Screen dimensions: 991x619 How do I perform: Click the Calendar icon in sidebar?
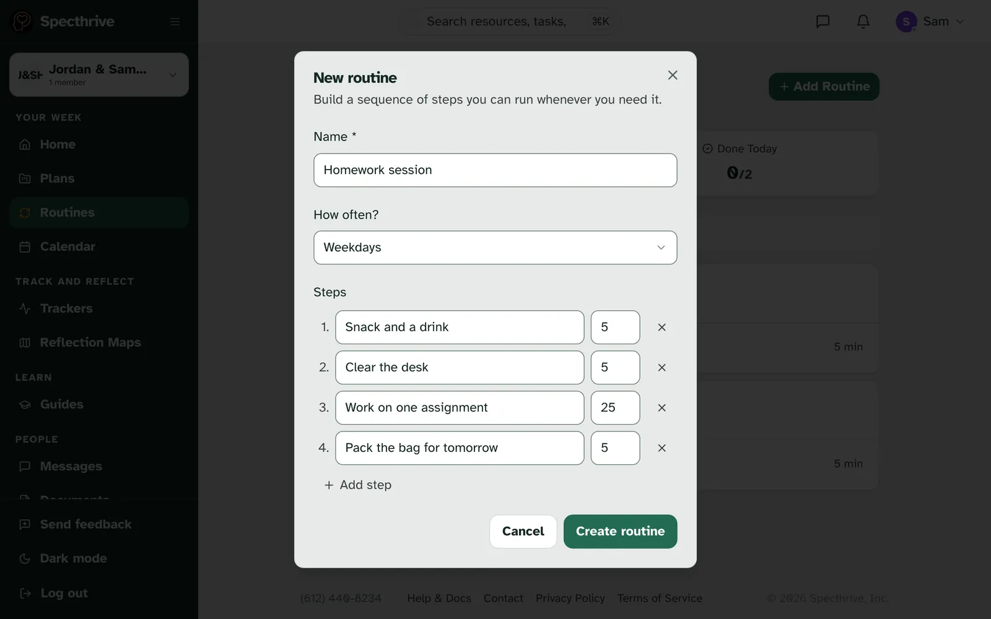pyautogui.click(x=25, y=246)
